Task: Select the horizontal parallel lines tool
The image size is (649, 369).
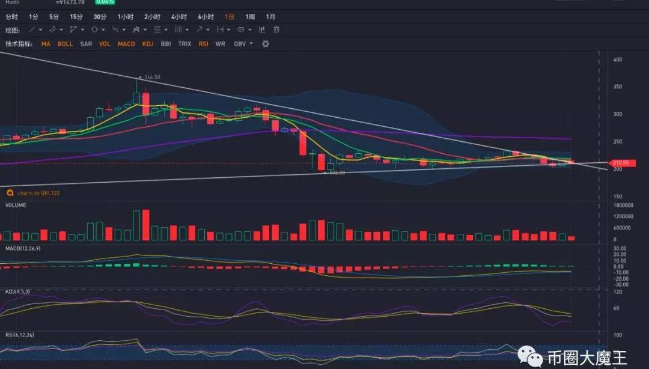Action: 157,29
